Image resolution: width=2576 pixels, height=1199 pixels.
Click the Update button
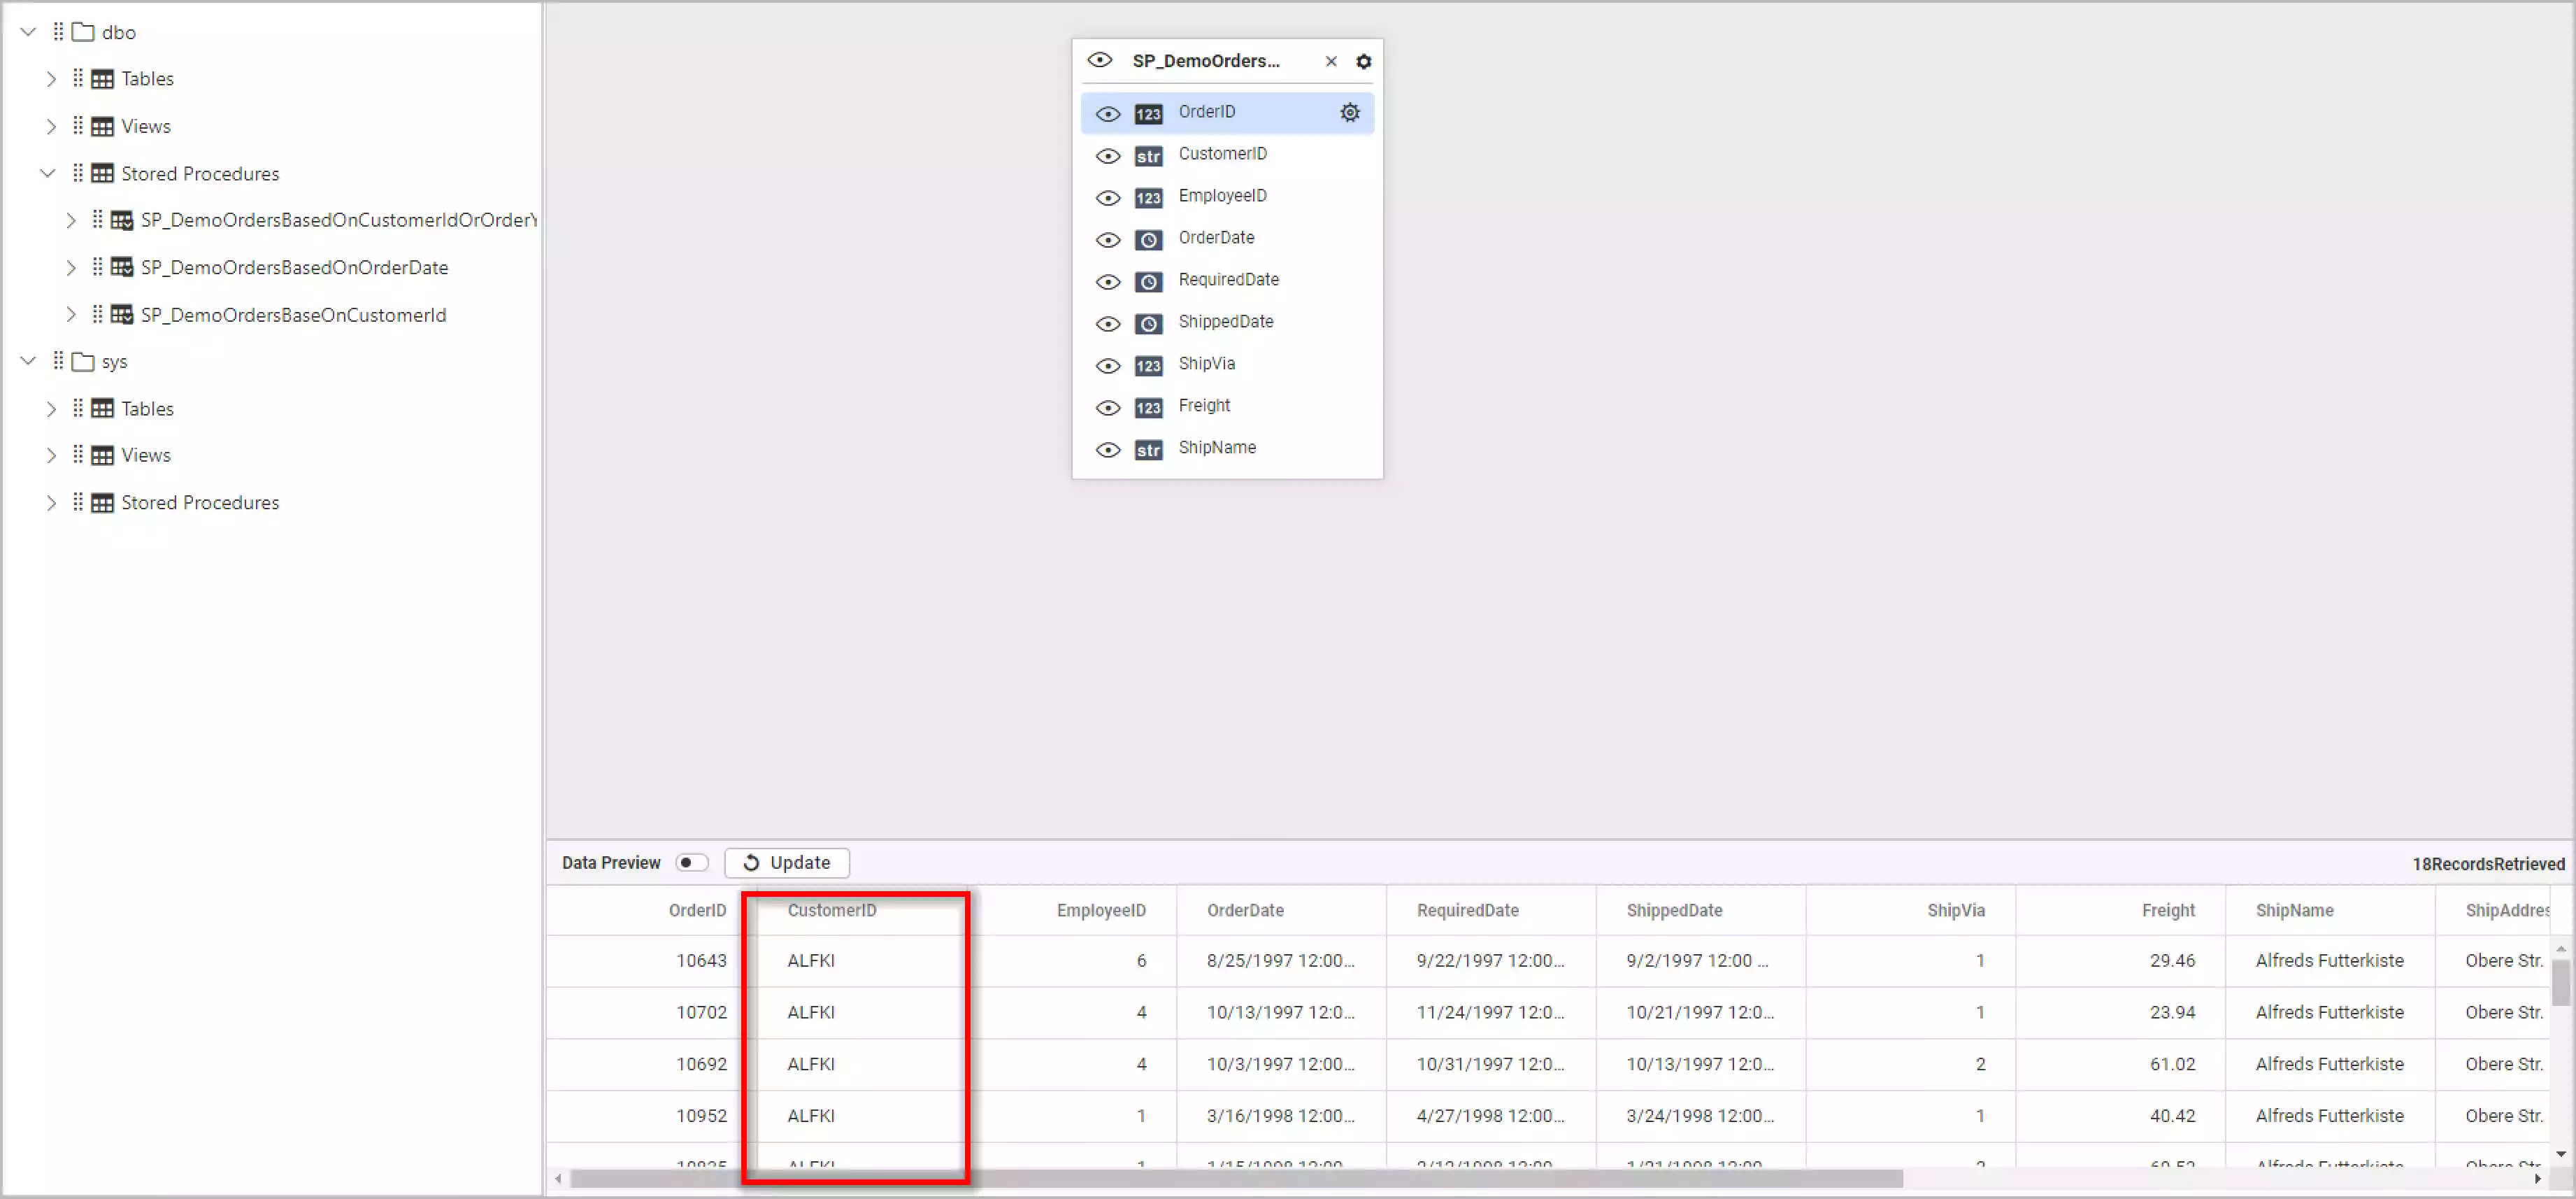click(787, 863)
